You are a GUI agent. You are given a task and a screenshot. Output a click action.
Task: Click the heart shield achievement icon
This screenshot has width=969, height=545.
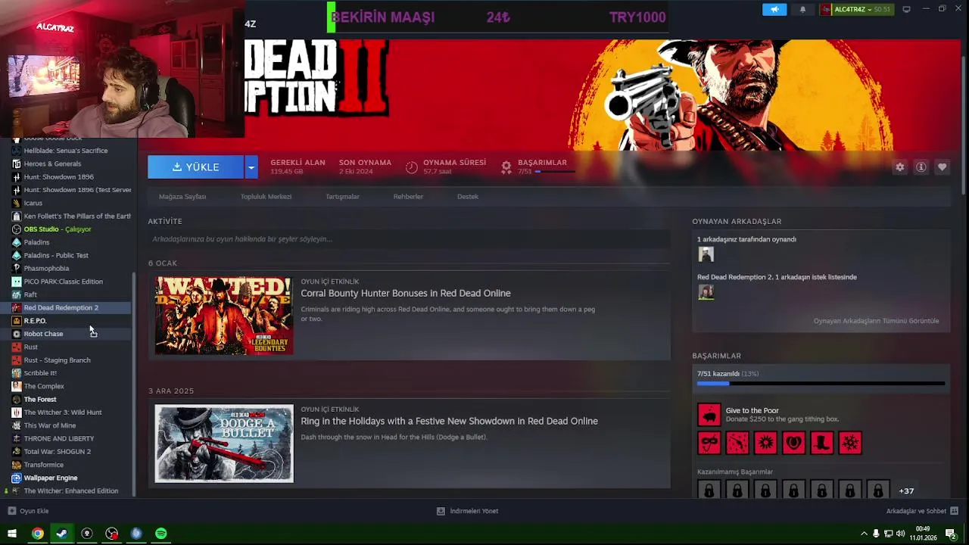[x=794, y=443]
